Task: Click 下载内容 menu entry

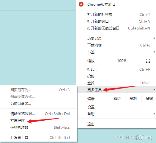Action: 116,45
